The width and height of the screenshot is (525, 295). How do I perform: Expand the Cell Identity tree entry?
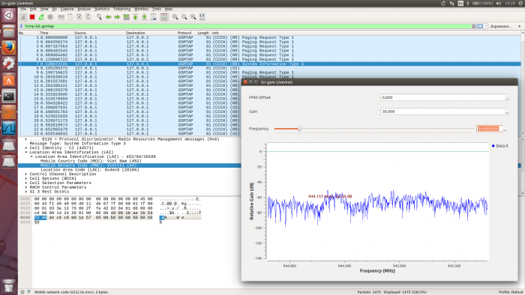(26, 147)
